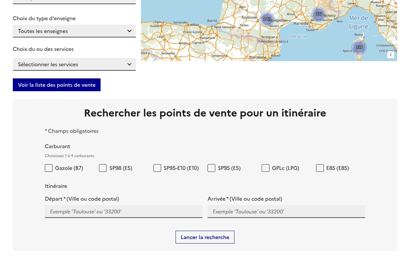The image size is (410, 256).
Task: Check the Gazole (B7) fuel checkbox
Action: click(49, 168)
